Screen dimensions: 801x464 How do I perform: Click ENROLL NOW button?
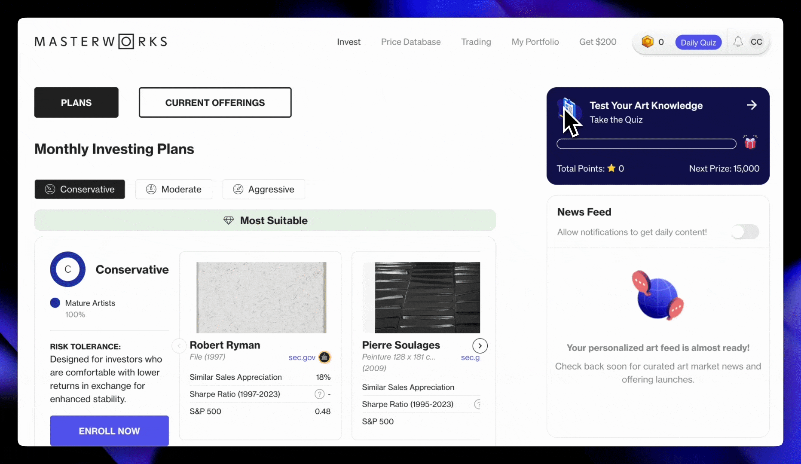[x=110, y=430]
